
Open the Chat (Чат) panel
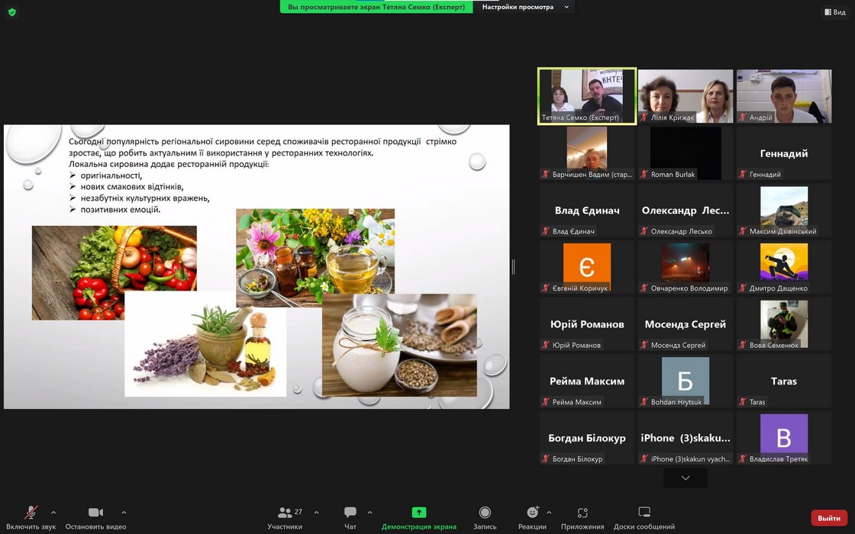(x=350, y=513)
